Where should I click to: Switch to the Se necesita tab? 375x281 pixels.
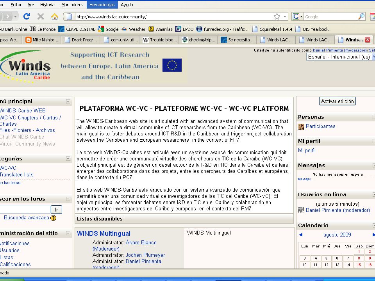pyautogui.click(x=237, y=40)
